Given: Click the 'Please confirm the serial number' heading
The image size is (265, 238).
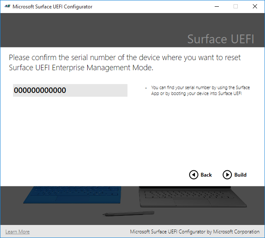Looking at the screenshot, I should 125,63.
